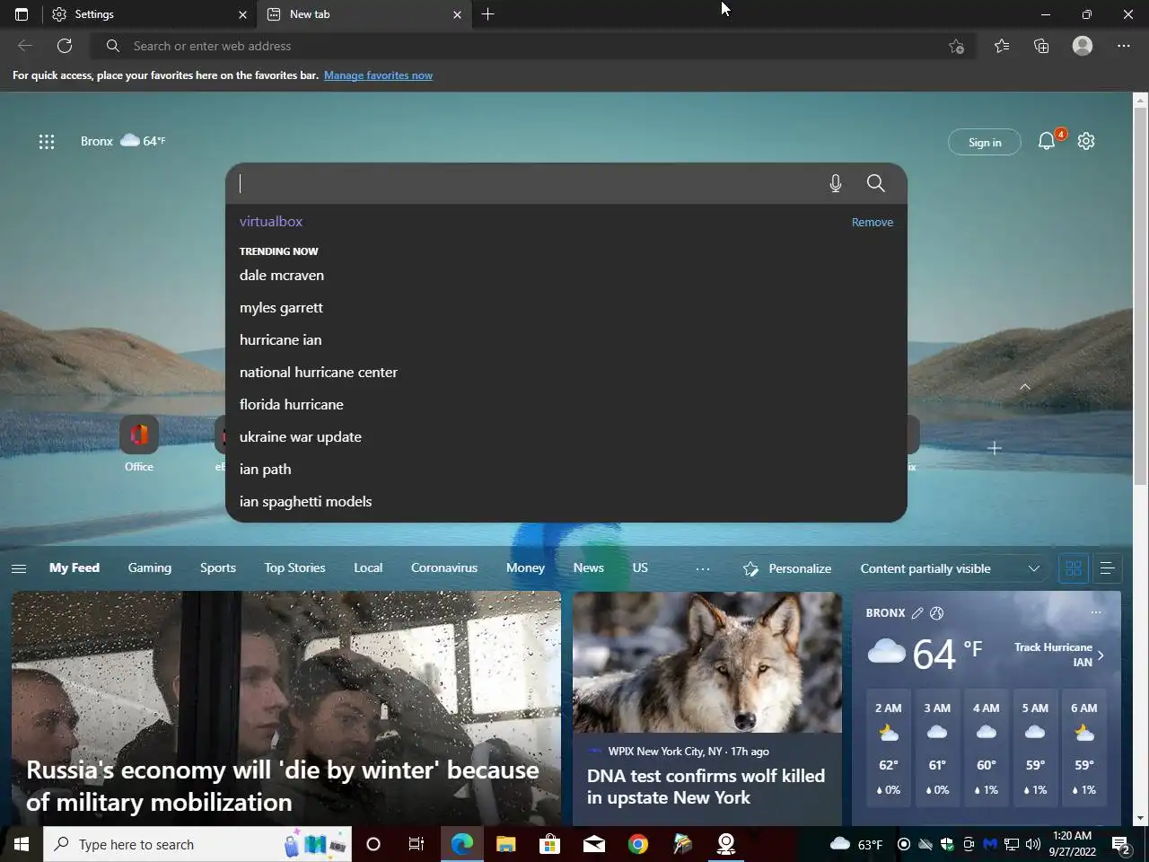Select the Gaming feed tab
Screen dimensions: 1149x862
coord(150,567)
